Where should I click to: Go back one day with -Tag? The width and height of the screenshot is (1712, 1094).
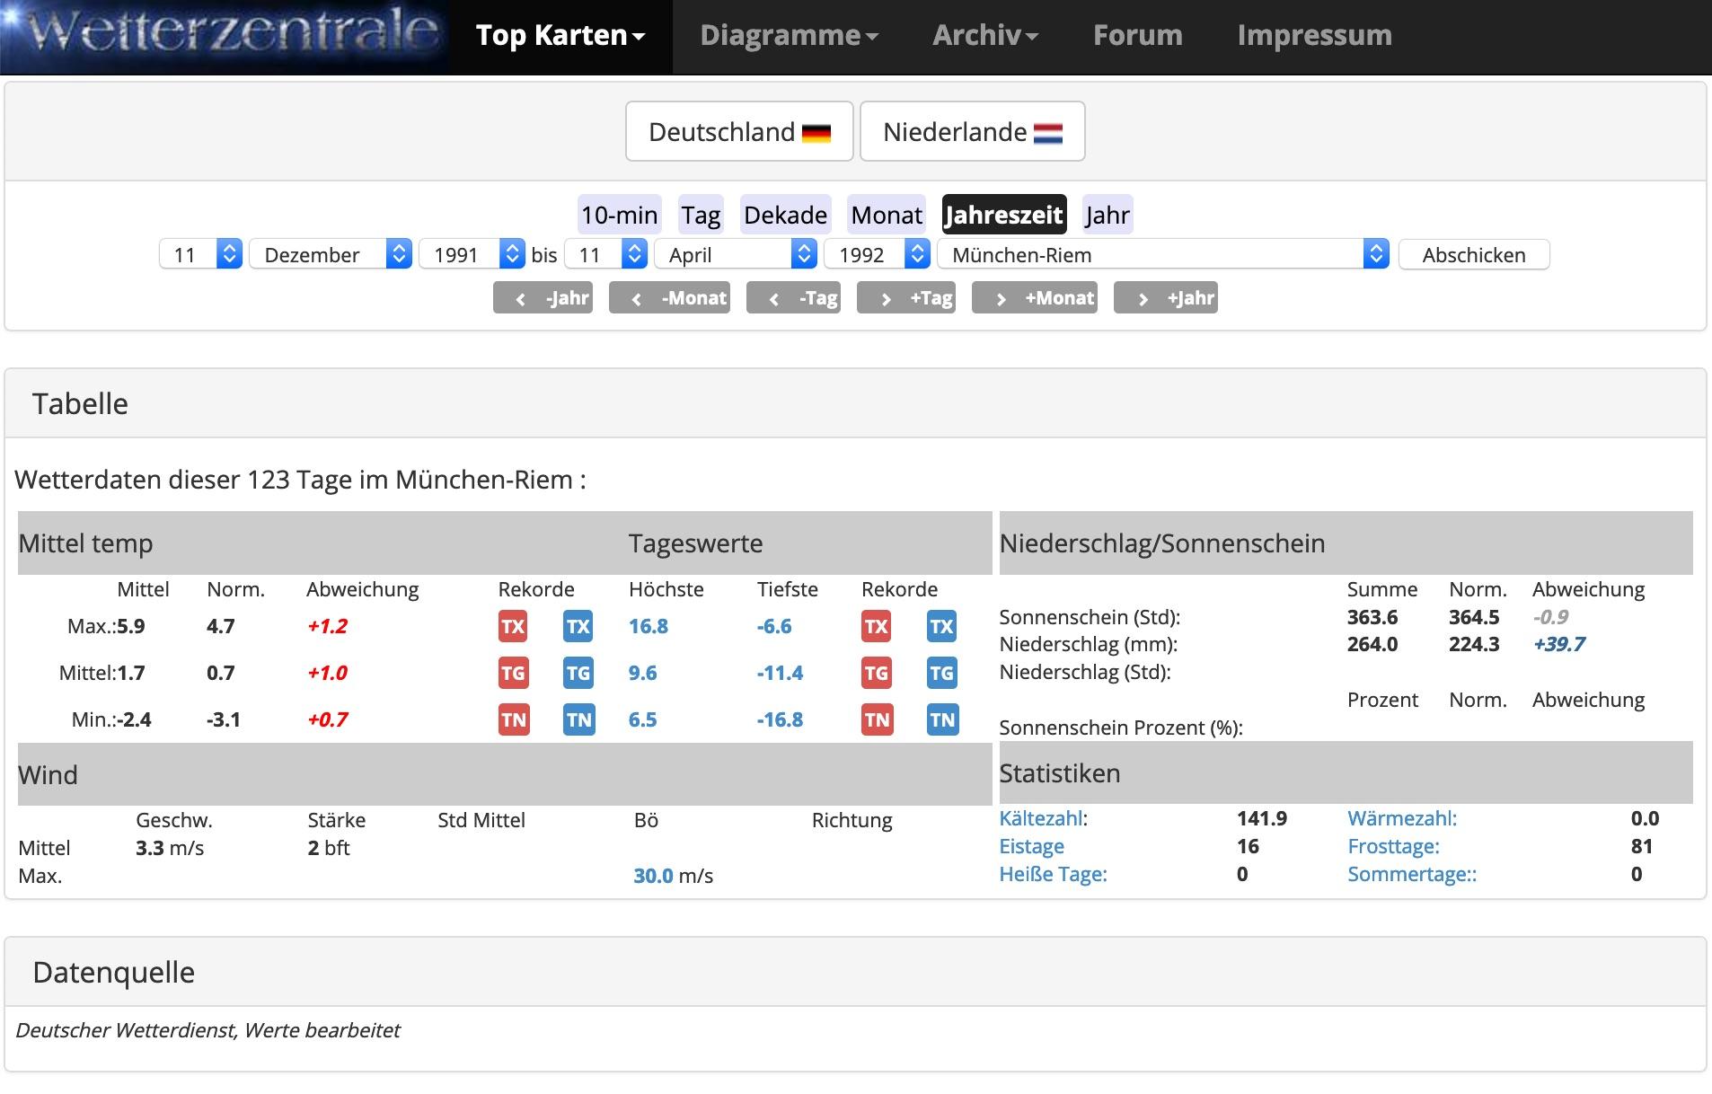point(793,297)
